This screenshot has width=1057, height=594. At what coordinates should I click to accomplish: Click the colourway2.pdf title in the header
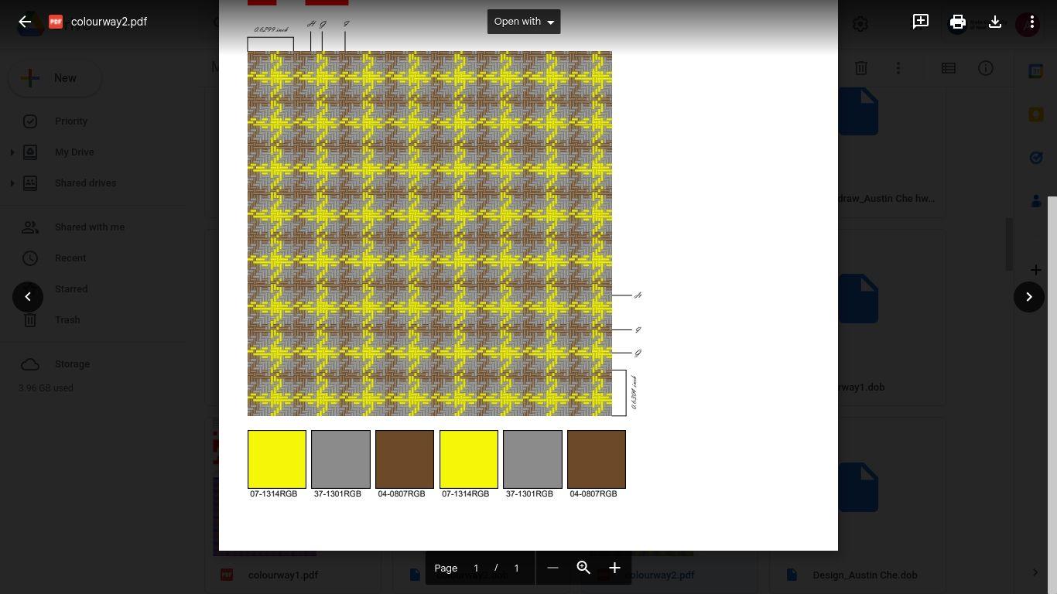109,22
